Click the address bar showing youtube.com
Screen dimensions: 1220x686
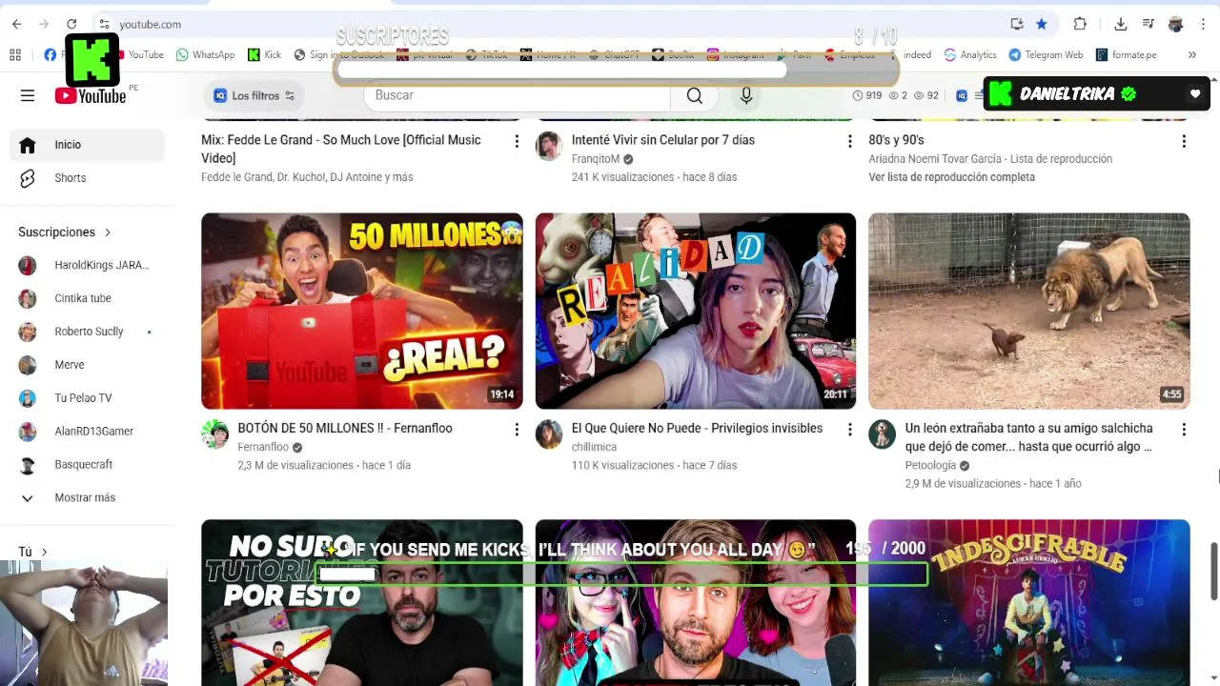coord(553,24)
